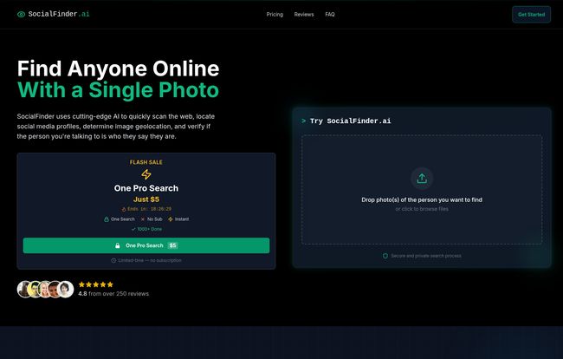Click 'Secure and private search process' text
This screenshot has height=359, width=563.
coord(426,256)
